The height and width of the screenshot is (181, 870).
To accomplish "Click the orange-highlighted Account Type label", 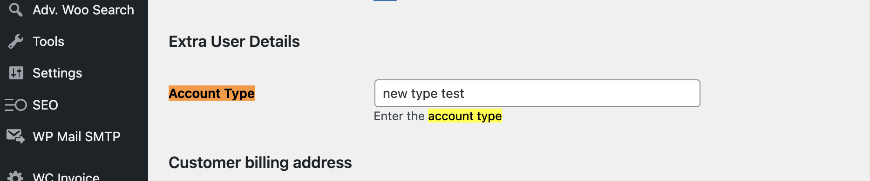I will point(211,93).
